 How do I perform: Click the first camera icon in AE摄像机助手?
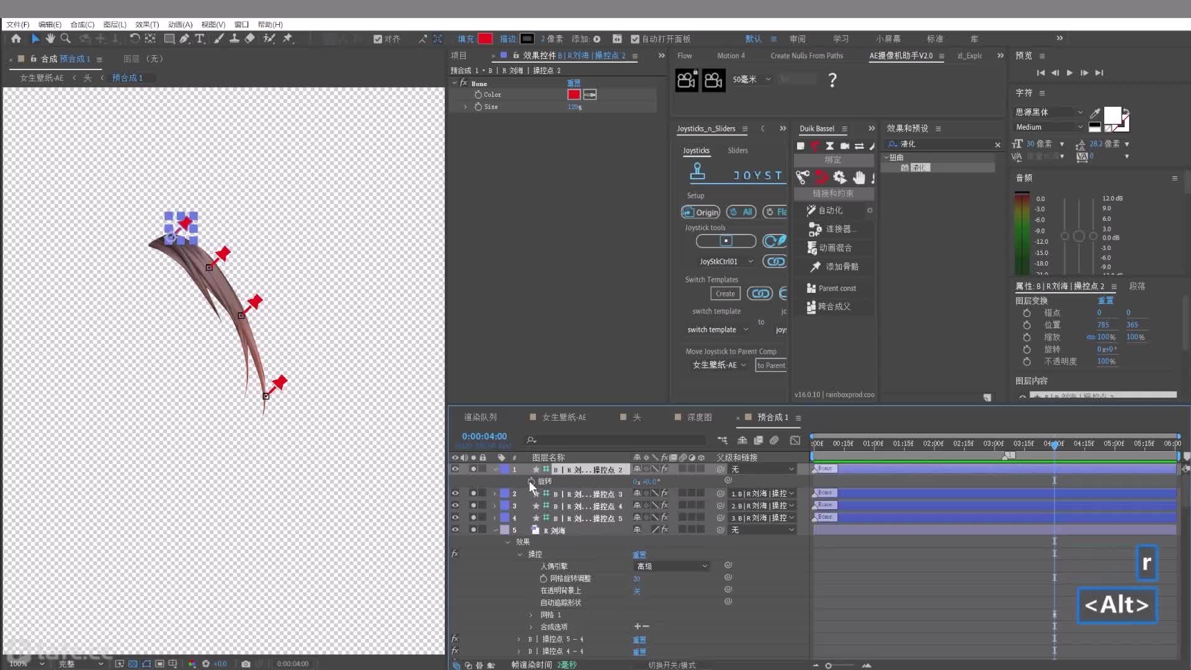point(687,80)
